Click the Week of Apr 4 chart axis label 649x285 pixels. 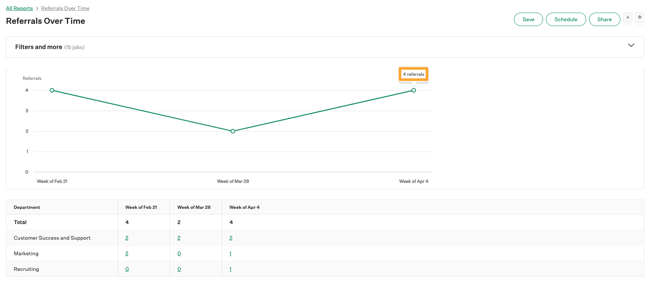[414, 181]
